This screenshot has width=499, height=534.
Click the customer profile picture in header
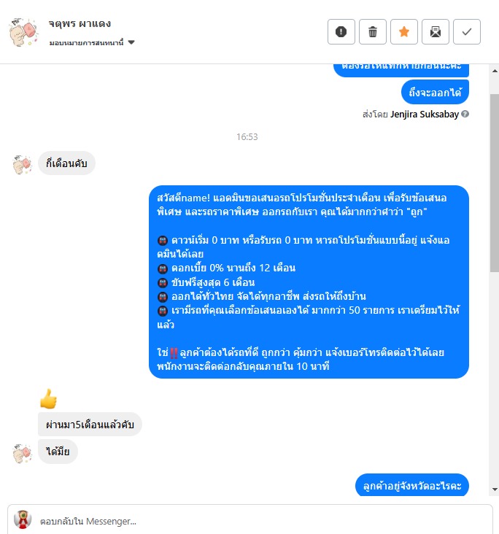[23, 32]
